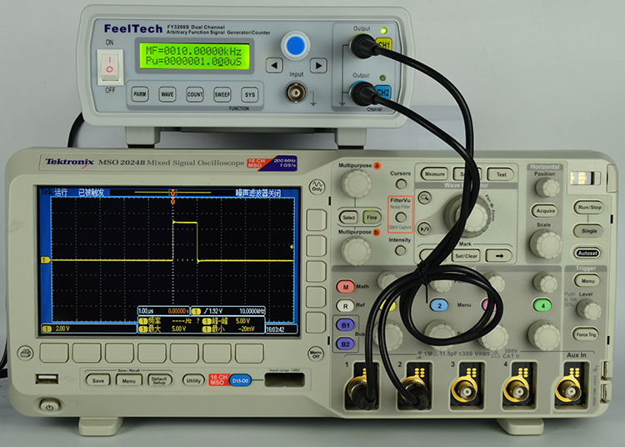The image size is (625, 447).
Task: Turn the blue rotary knob on FeelTech generator
Action: [x=295, y=45]
